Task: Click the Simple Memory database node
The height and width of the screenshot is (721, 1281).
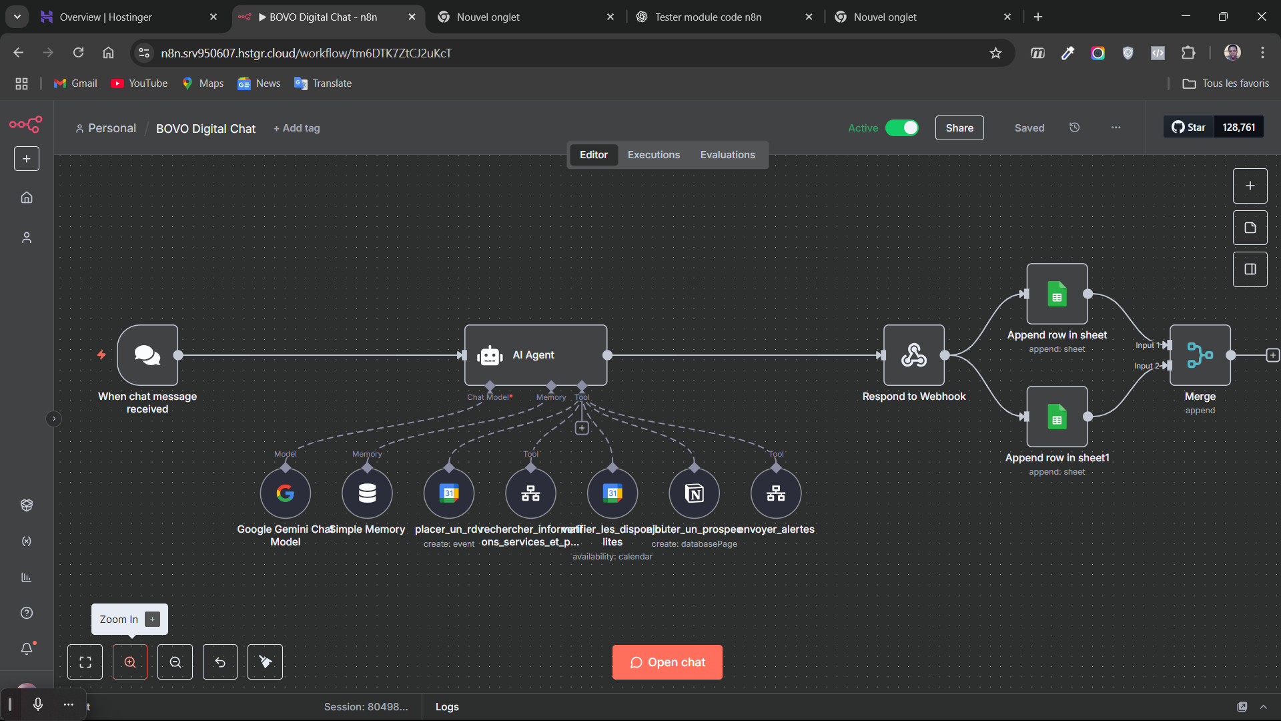Action: point(367,493)
